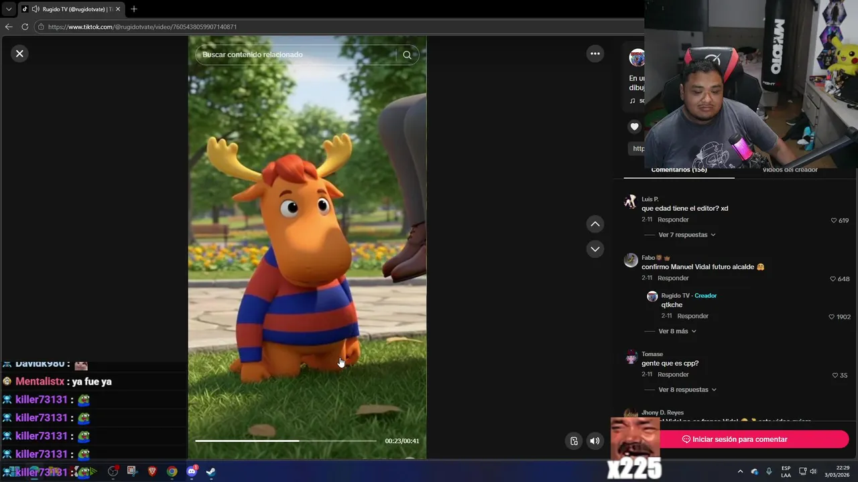This screenshot has width=858, height=482.
Task: Open Tomase's profile avatar
Action: (630, 357)
